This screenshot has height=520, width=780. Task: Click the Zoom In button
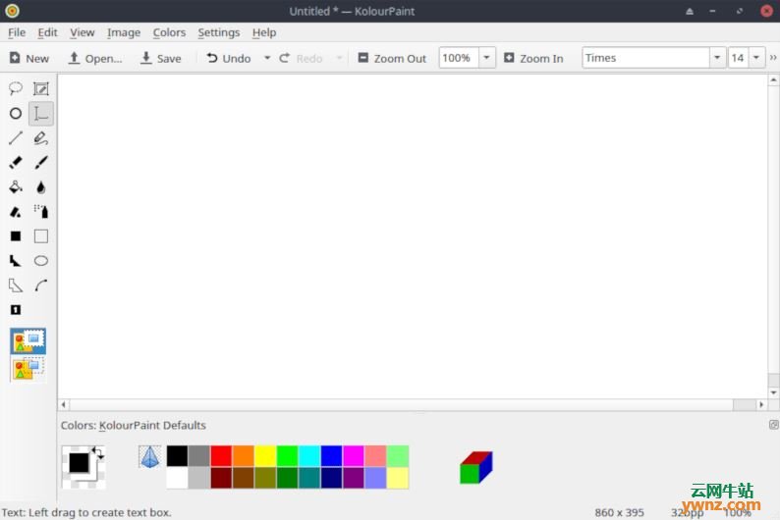click(x=533, y=58)
